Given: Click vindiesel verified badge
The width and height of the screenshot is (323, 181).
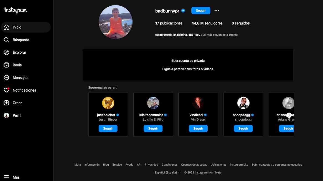Looking at the screenshot, I should pos(205,115).
